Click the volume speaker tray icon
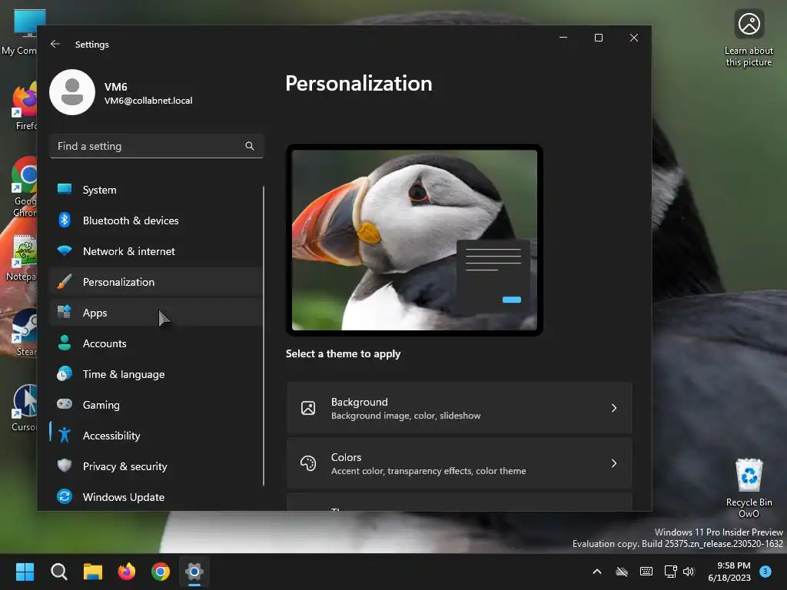The height and width of the screenshot is (590, 787). [x=689, y=572]
